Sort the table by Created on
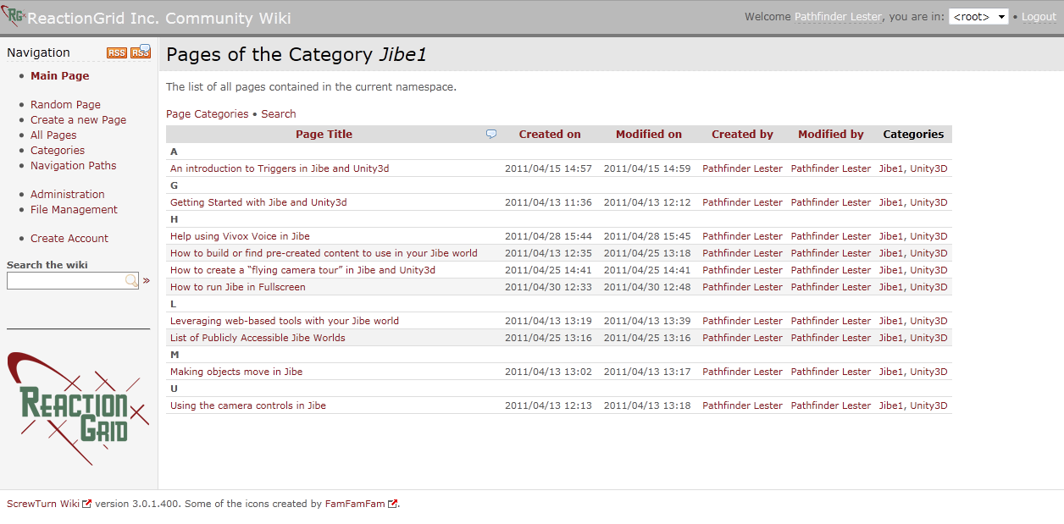The height and width of the screenshot is (524, 1064). (x=550, y=134)
